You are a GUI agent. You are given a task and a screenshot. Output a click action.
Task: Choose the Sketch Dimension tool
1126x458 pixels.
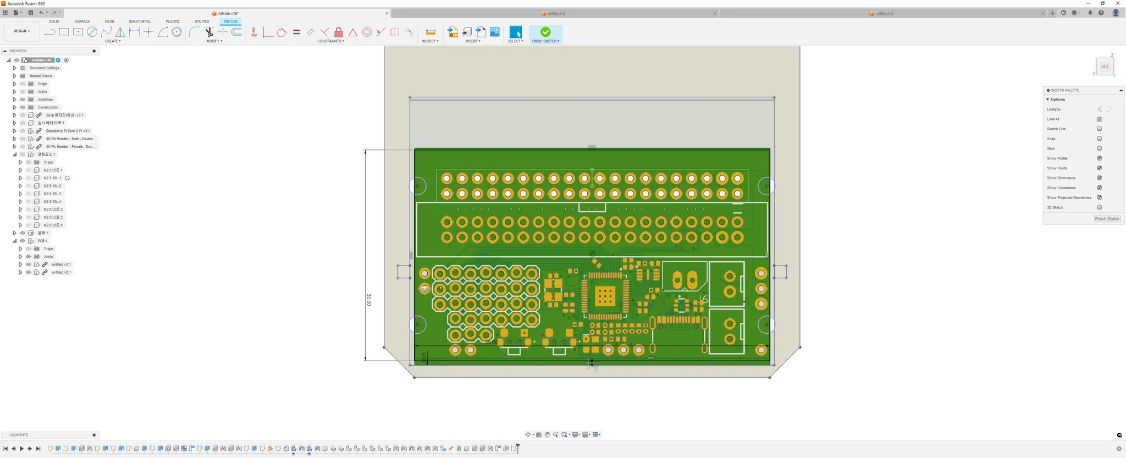click(134, 32)
